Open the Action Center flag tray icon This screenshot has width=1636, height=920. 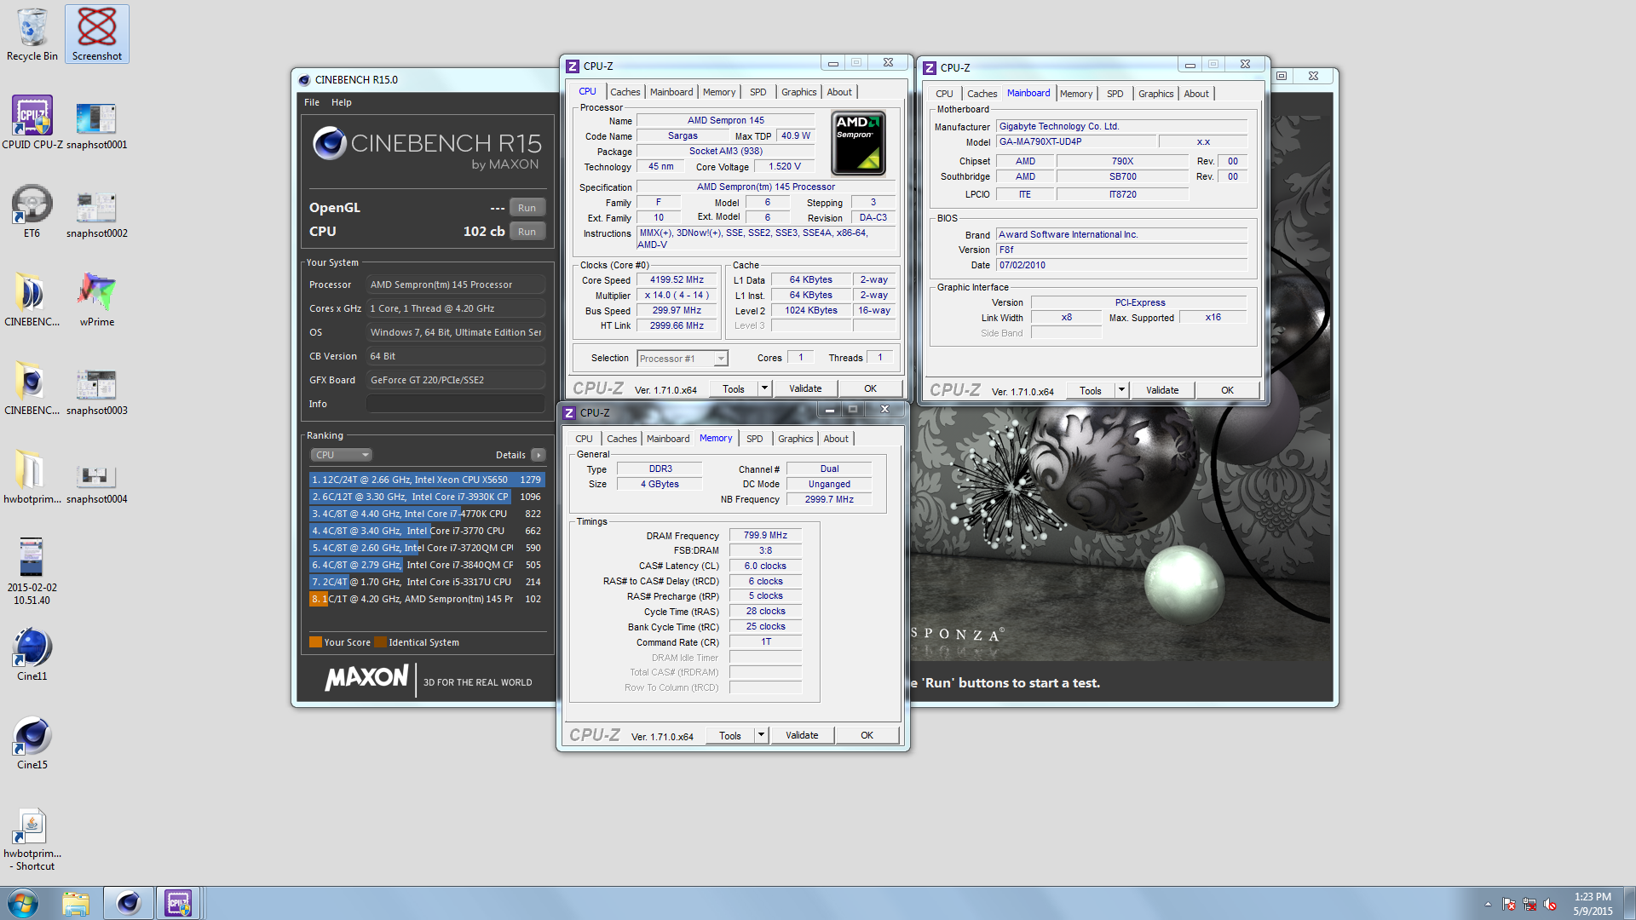tap(1509, 904)
